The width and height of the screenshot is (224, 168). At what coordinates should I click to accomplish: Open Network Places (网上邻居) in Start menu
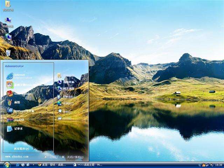66,89
